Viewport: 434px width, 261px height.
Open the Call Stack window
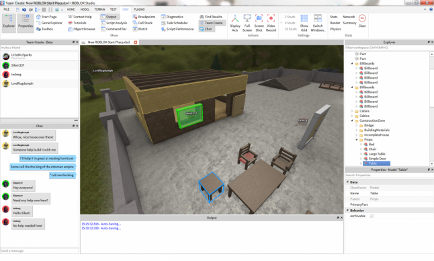pos(142,23)
